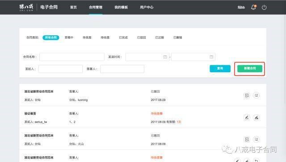Filter contracts by 已驳回

click(141, 37)
